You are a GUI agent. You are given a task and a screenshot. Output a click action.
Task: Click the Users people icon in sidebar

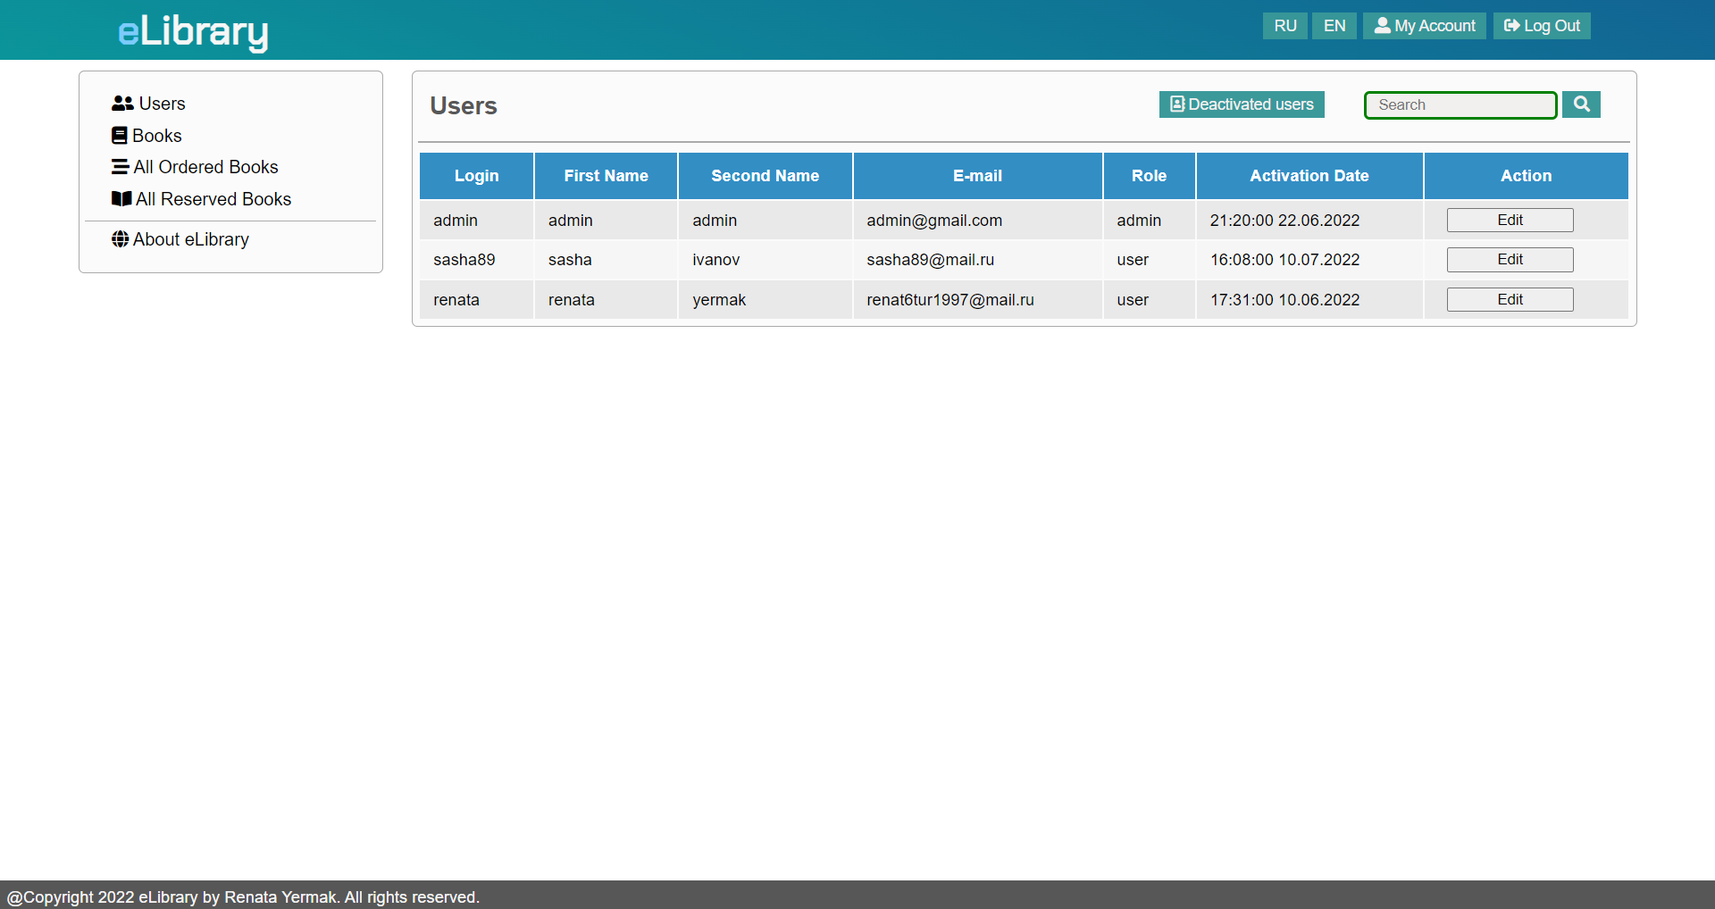121,103
